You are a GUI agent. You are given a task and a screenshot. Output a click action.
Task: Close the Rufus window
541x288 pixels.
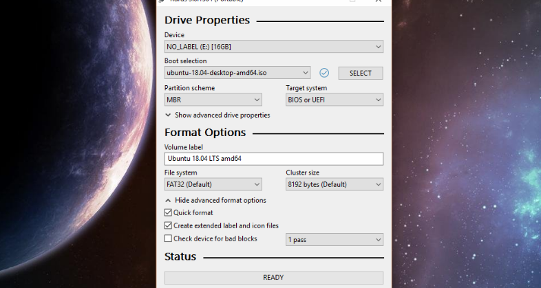(378, 1)
